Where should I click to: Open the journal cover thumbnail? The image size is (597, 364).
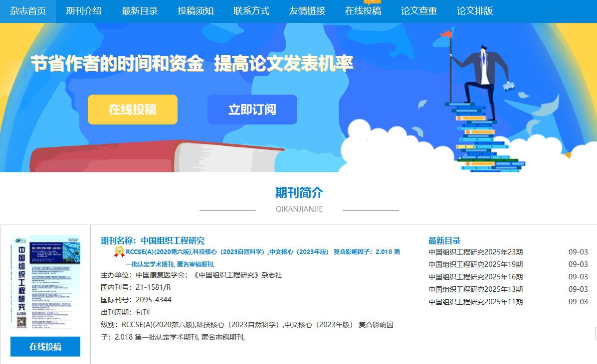pyautogui.click(x=45, y=282)
